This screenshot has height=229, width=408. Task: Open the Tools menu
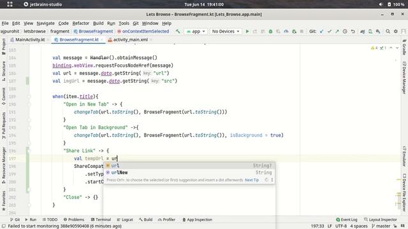124,23
